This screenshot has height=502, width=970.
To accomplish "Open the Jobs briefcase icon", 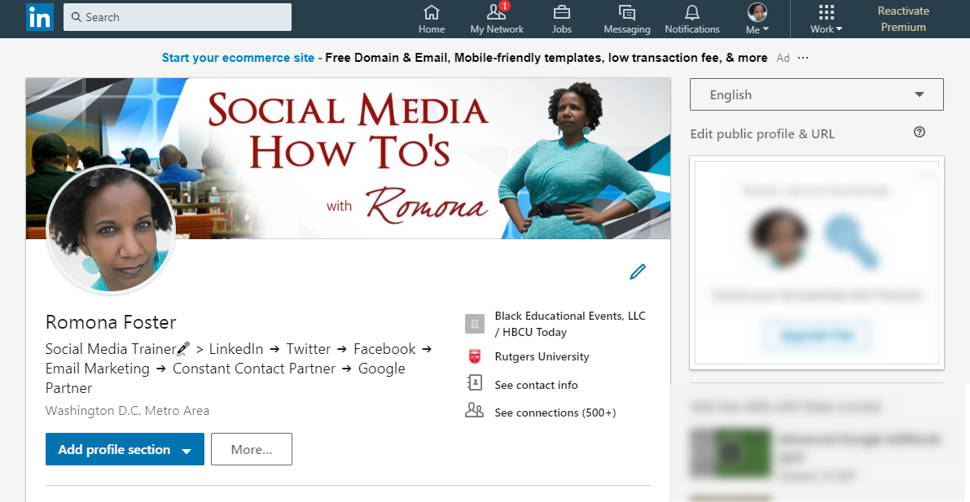I will point(562,12).
